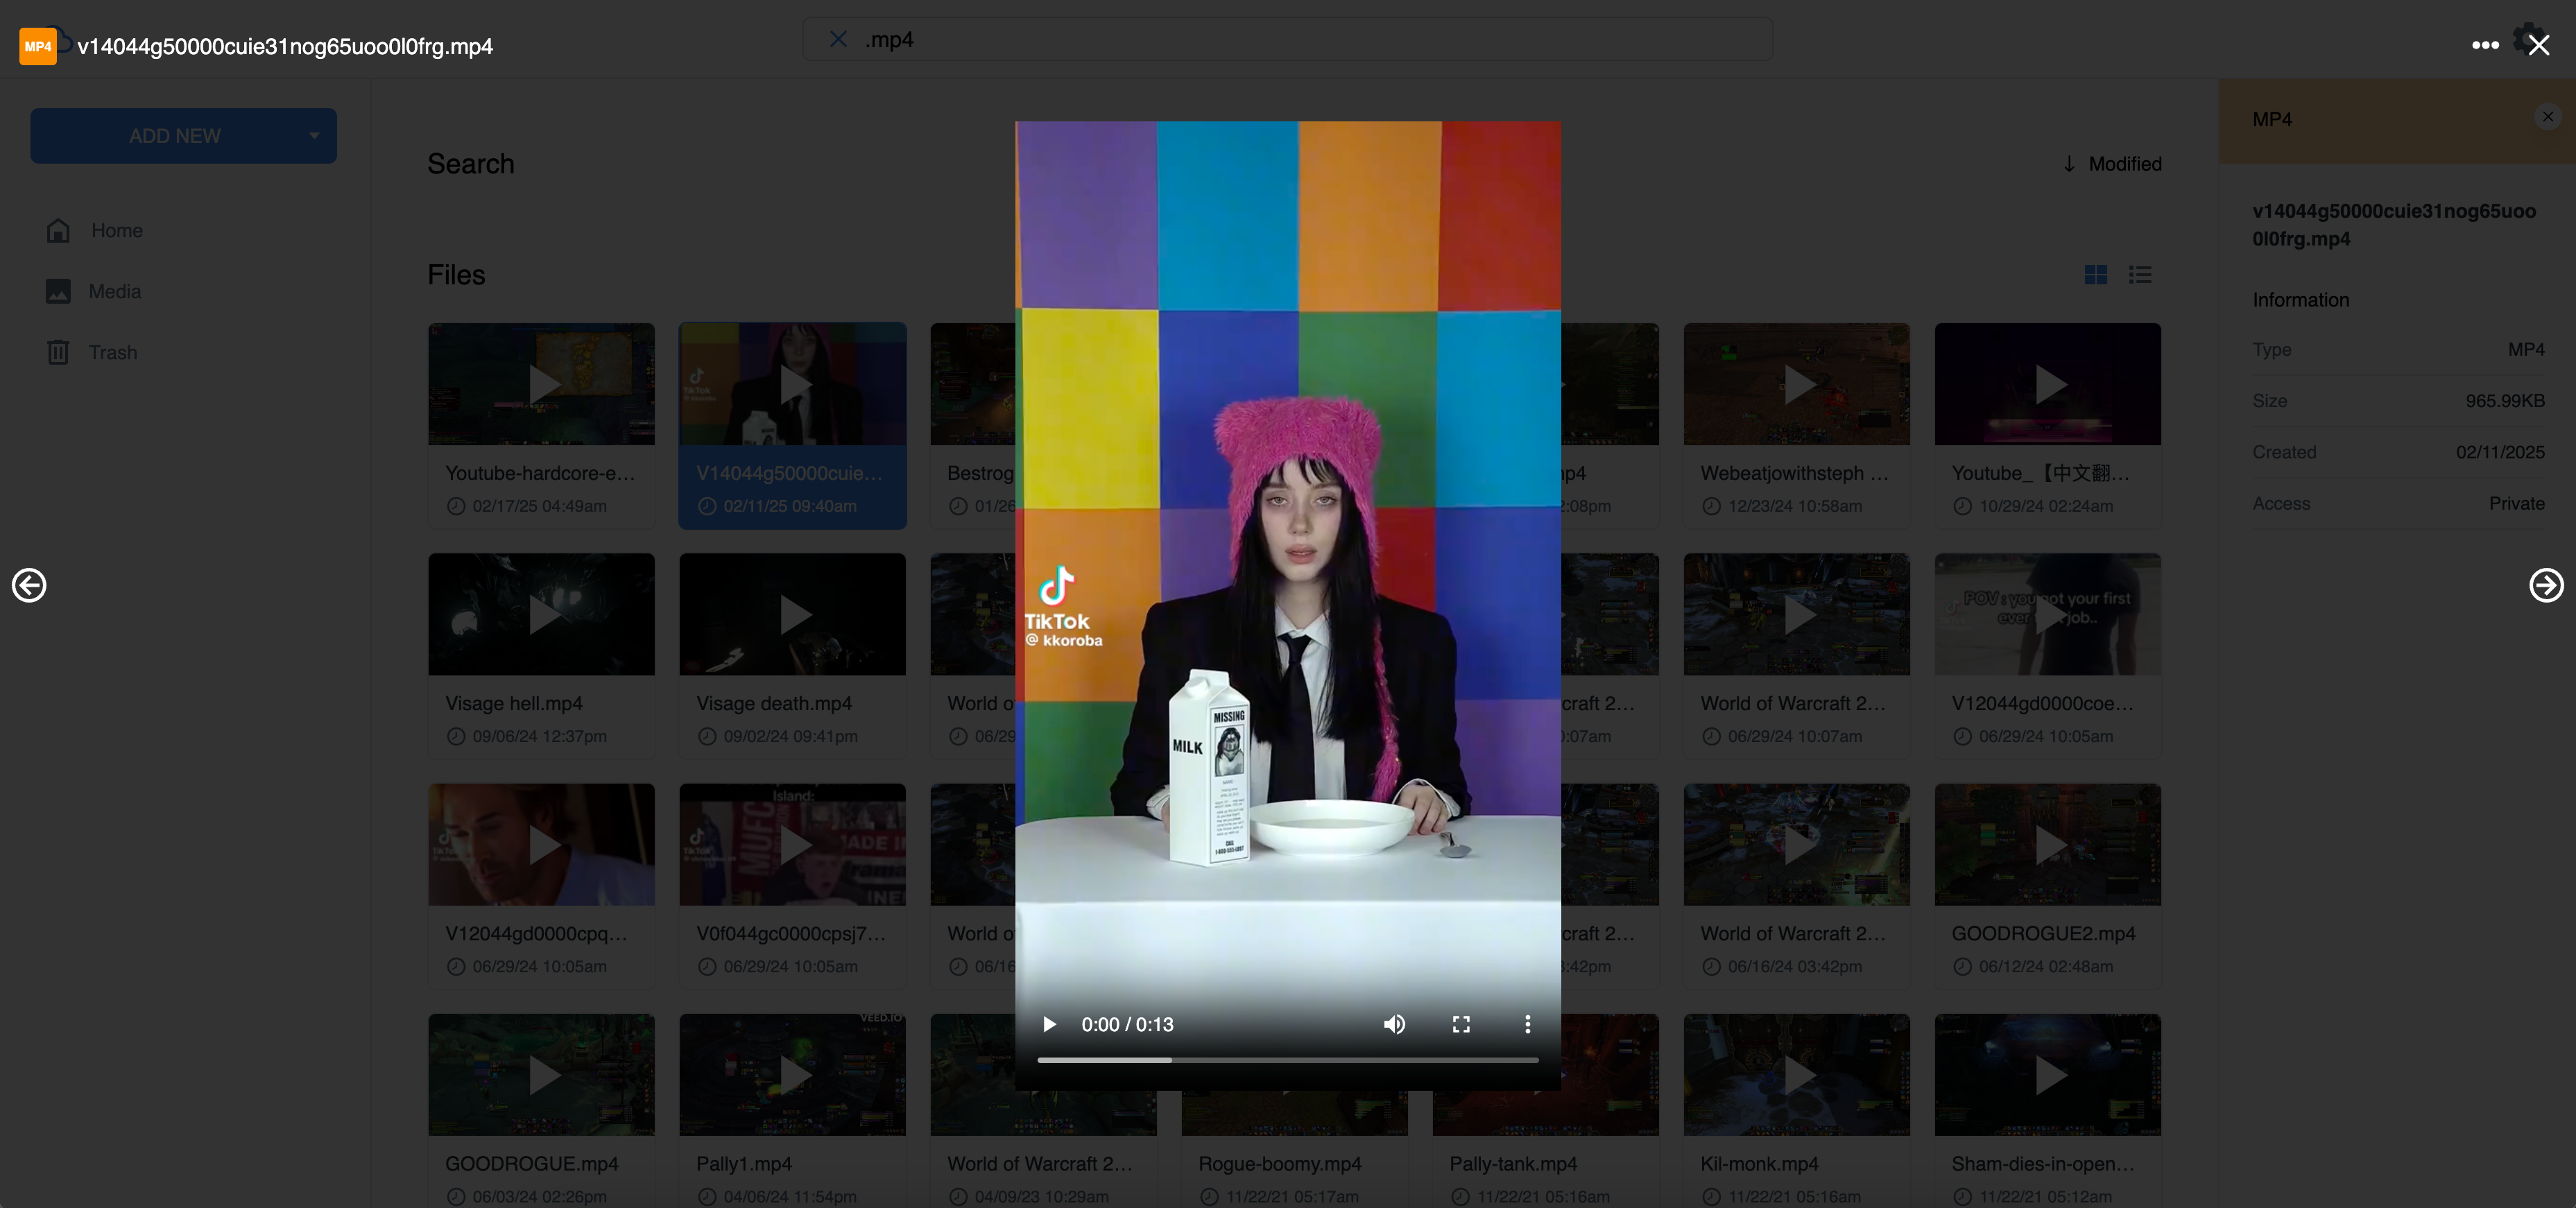Go to the next file with right arrow
Screen dimensions: 2576x1208
point(2545,585)
